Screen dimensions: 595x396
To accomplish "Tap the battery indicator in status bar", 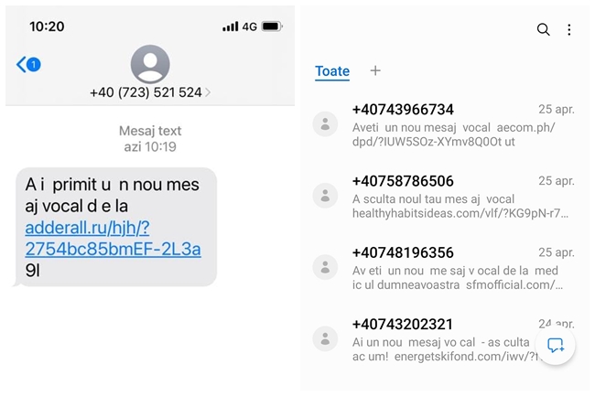I will [272, 27].
